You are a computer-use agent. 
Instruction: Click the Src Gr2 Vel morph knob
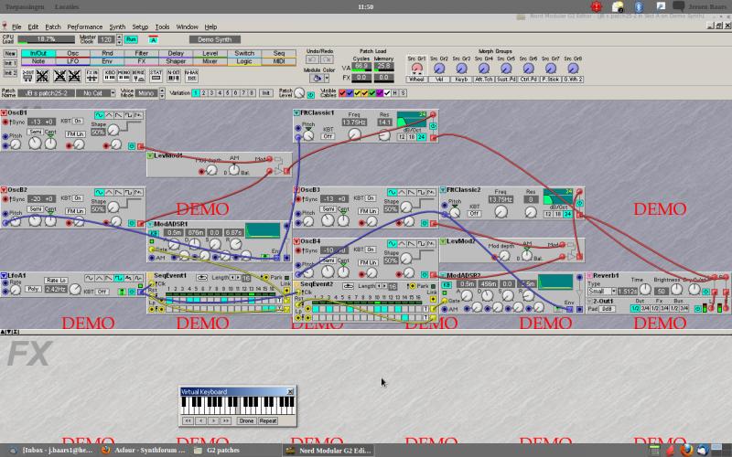pos(439,69)
